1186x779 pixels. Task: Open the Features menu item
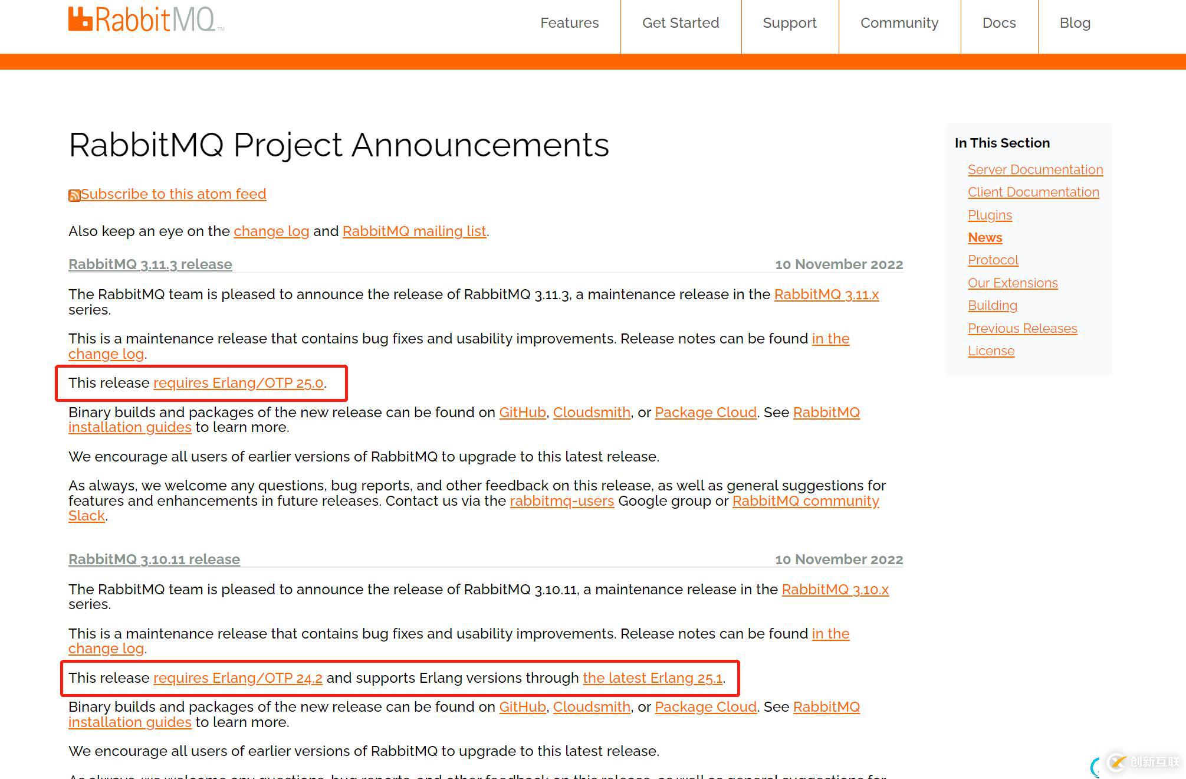coord(569,23)
